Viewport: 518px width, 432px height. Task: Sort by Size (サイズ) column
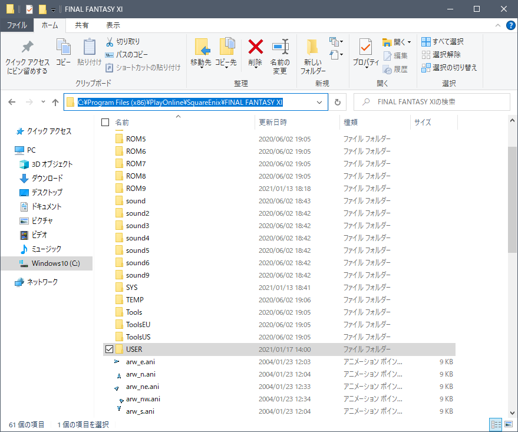[423, 123]
